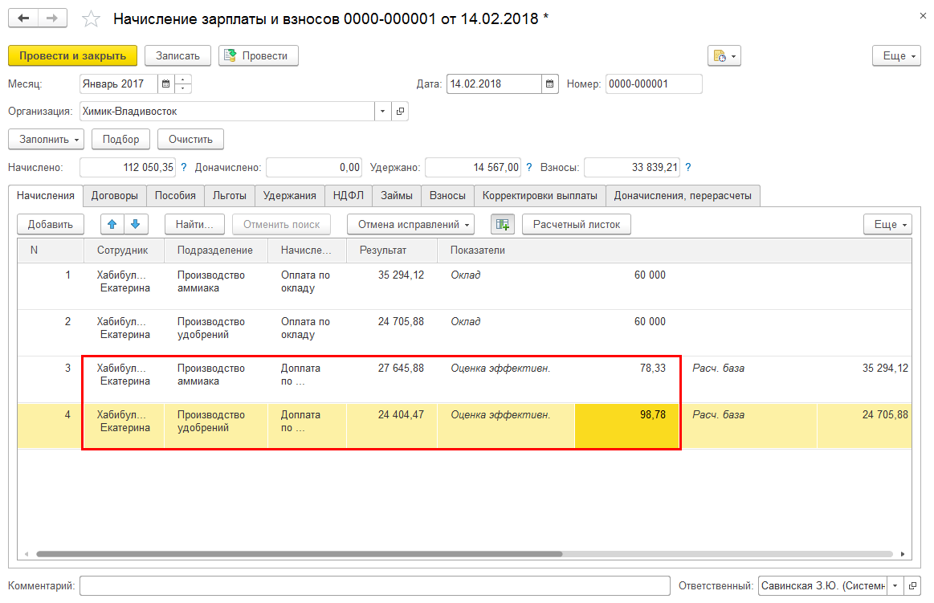Open the Расчетный листок button
This screenshot has width=934, height=603.
(576, 224)
